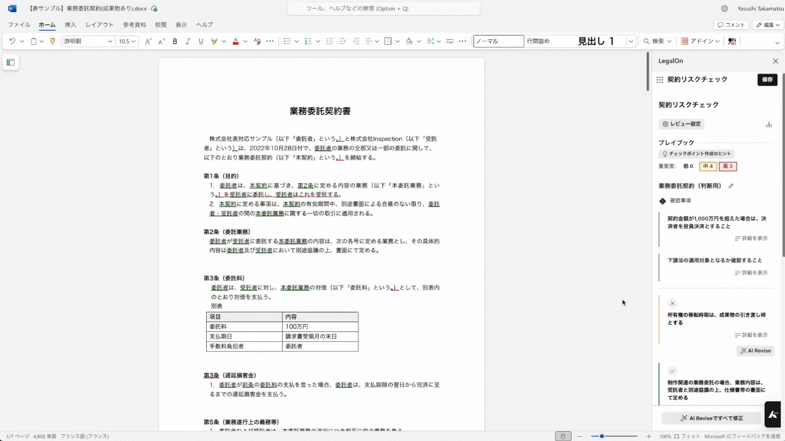Screen dimensions: 785x441
Task: Switch to the 校閲 ribbon tab
Action: point(161,25)
